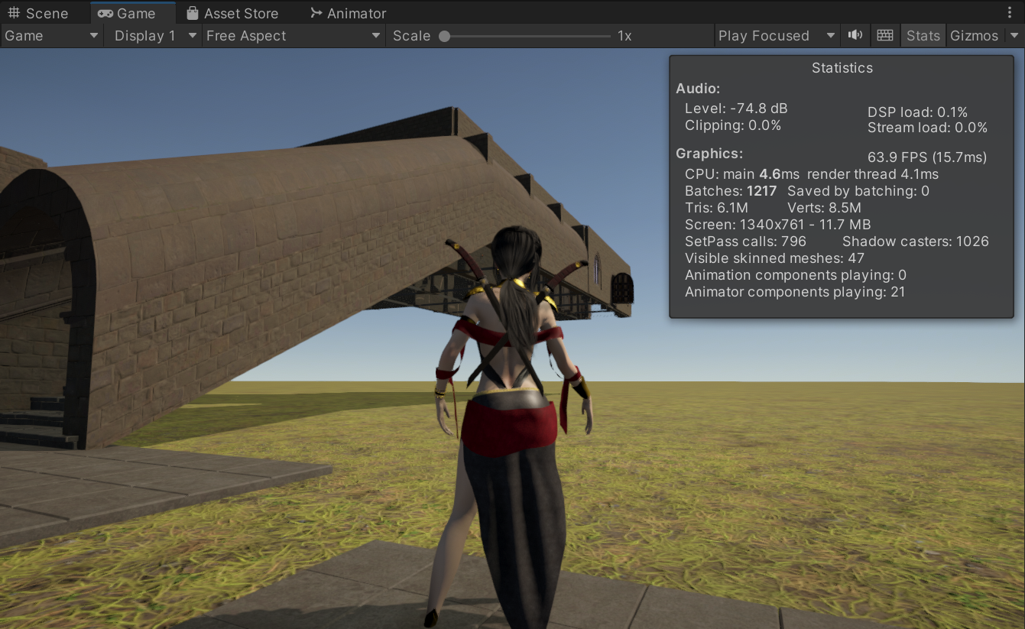Open the Display 1 dropdown
The image size is (1025, 629).
[x=153, y=36]
